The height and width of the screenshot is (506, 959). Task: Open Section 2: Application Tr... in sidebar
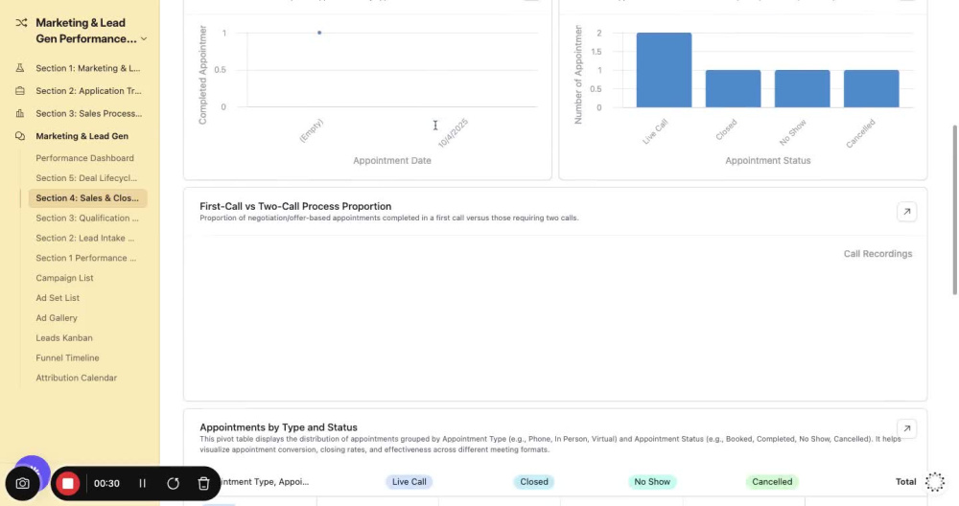click(88, 90)
